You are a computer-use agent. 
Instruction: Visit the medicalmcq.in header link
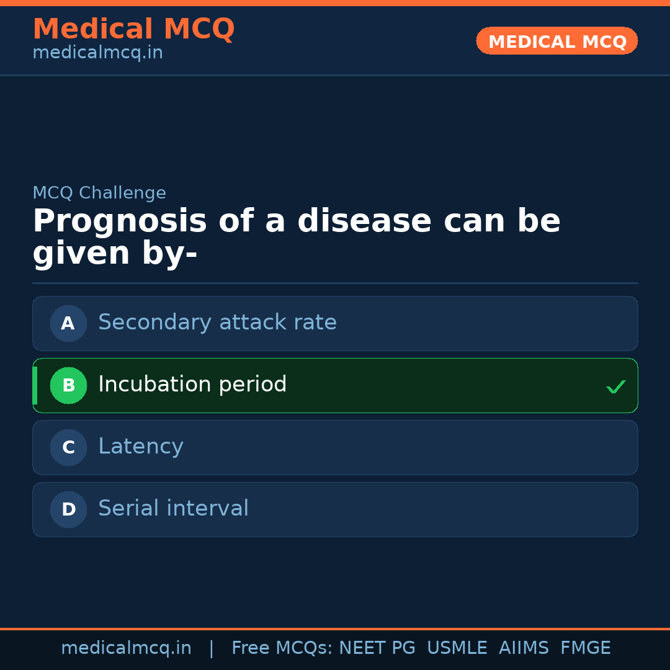tap(97, 53)
